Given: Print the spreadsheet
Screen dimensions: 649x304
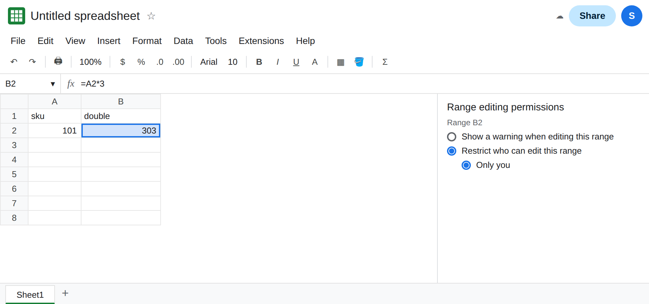Looking at the screenshot, I should (58, 61).
